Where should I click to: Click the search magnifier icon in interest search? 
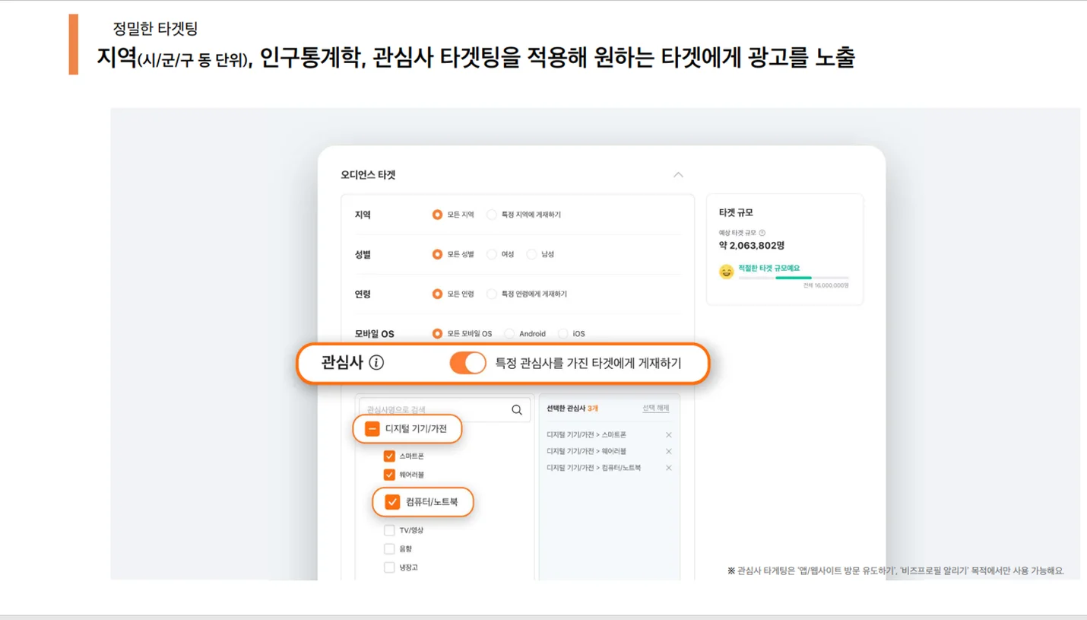517,410
